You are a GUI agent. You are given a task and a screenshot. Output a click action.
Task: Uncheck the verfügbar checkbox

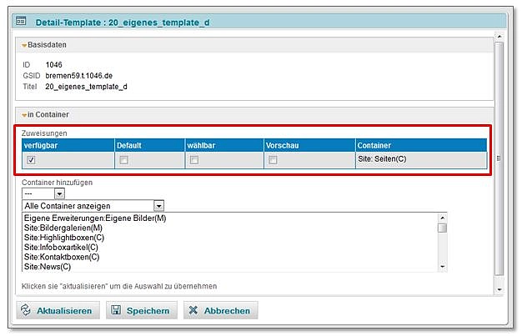click(x=31, y=160)
